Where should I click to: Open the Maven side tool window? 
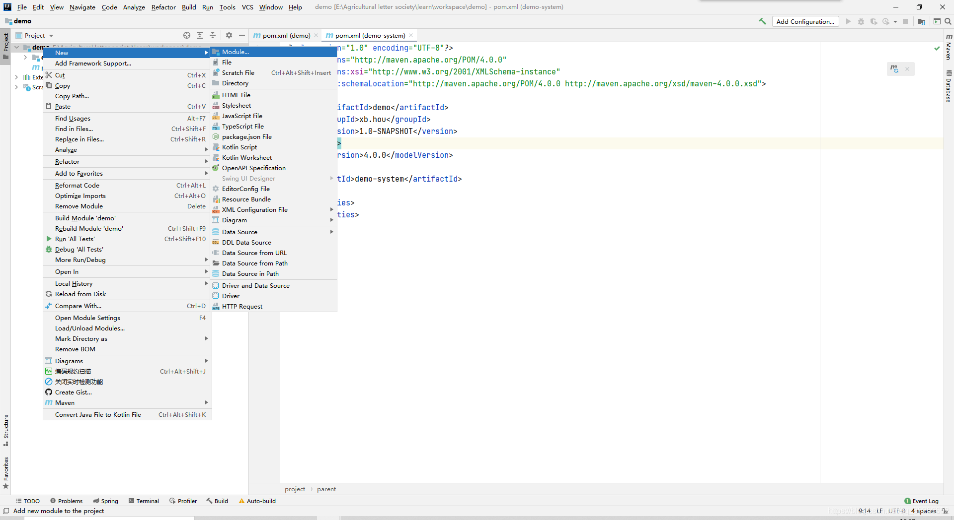[x=949, y=47]
